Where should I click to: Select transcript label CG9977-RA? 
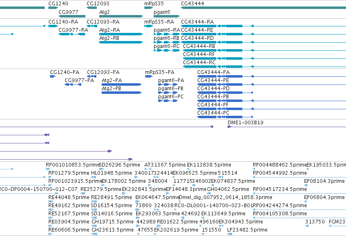tap(73, 30)
